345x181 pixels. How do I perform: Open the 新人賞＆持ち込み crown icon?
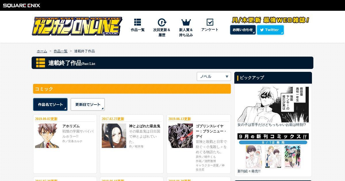coord(186,22)
